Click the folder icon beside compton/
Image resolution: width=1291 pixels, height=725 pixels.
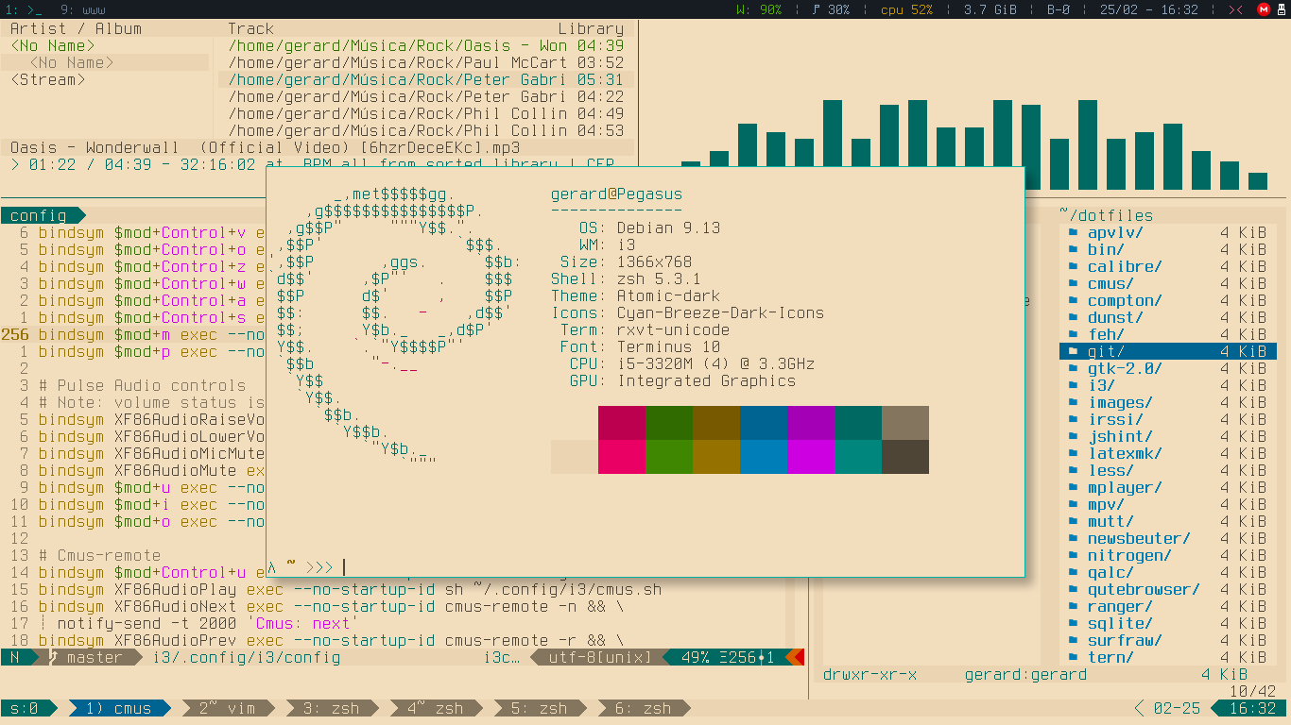click(x=1073, y=300)
